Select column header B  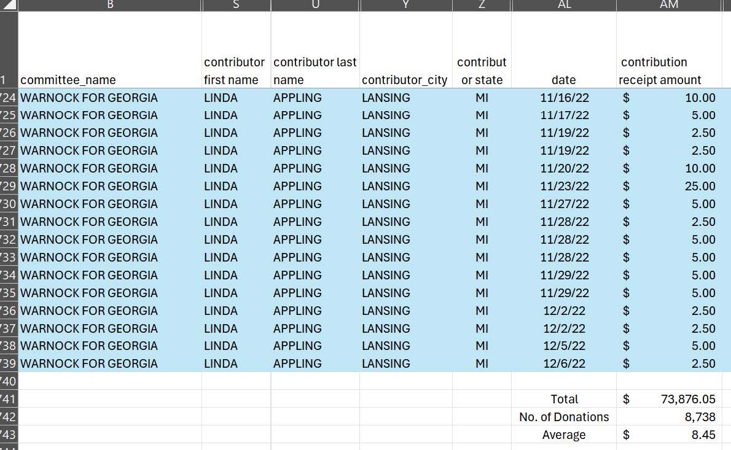point(109,5)
